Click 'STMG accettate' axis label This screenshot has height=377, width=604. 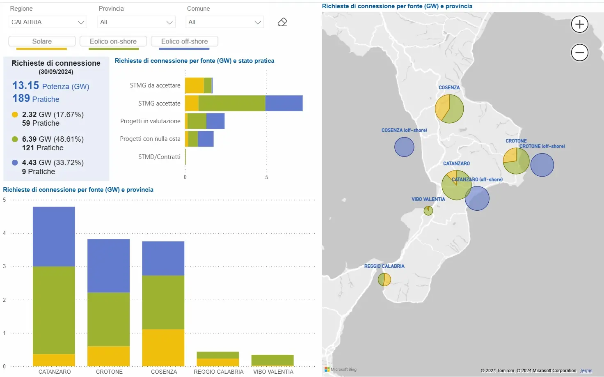[159, 103]
